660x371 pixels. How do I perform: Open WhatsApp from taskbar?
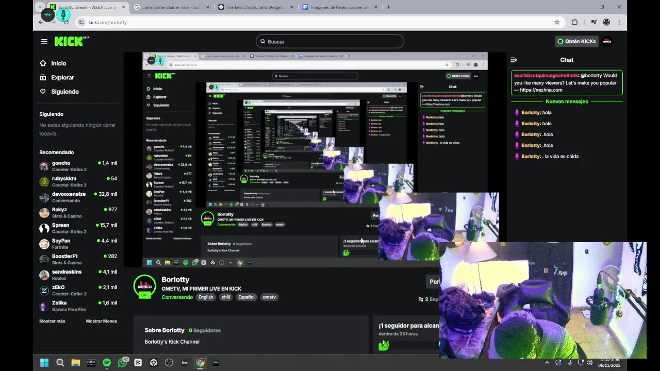[x=122, y=363]
